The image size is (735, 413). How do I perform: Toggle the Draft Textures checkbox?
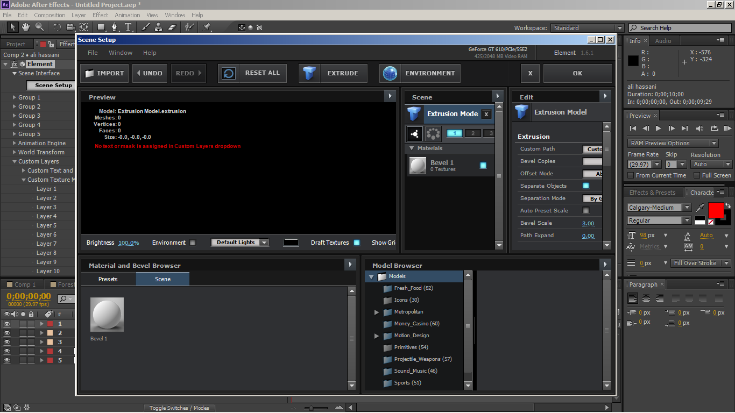pyautogui.click(x=356, y=243)
